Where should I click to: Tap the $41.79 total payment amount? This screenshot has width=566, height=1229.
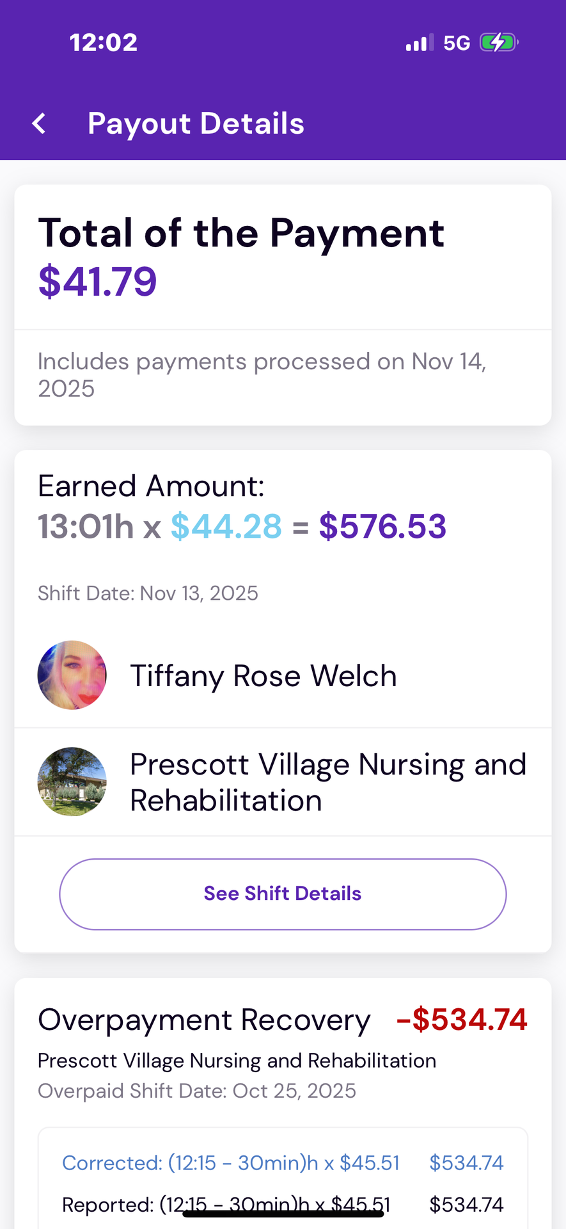tap(98, 282)
